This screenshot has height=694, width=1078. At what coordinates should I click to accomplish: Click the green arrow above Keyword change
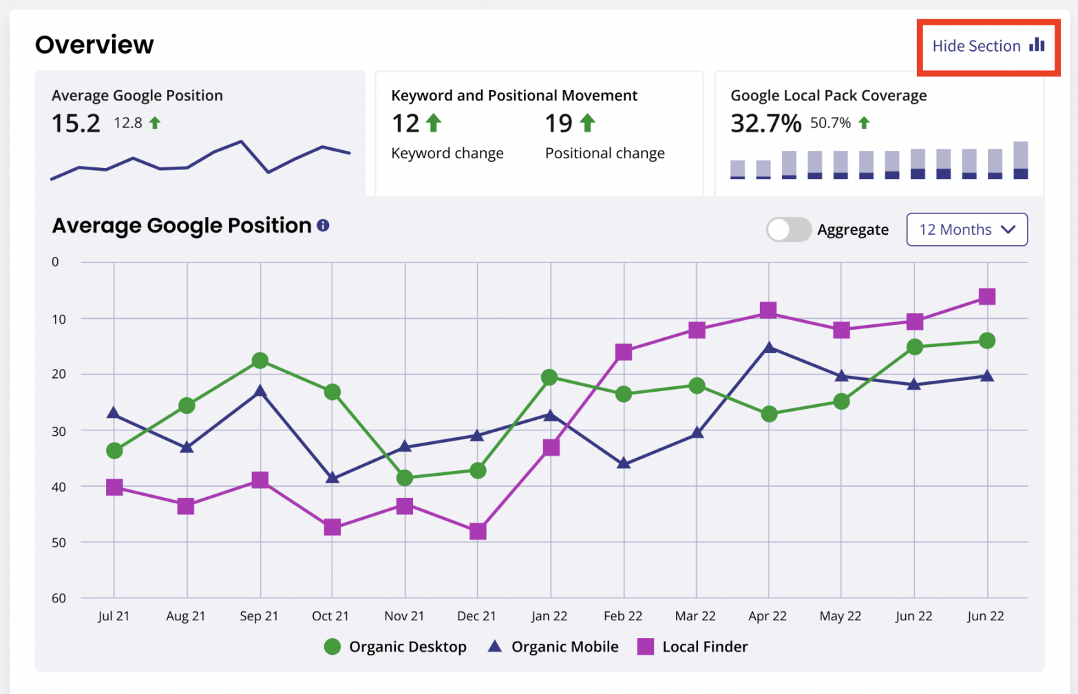tap(433, 122)
